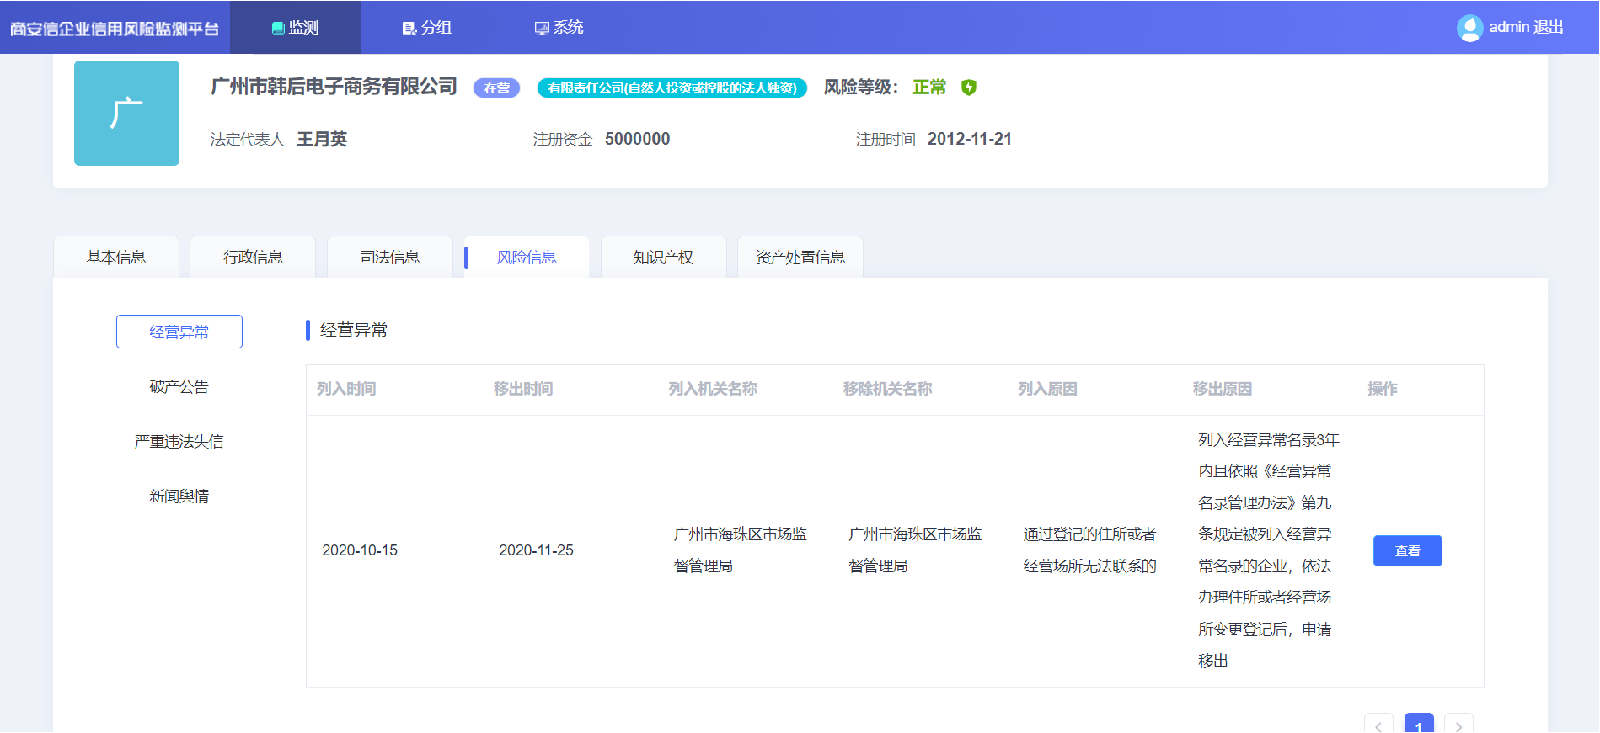
Task: Select 严重违法失信 in the side list
Action: point(179,442)
